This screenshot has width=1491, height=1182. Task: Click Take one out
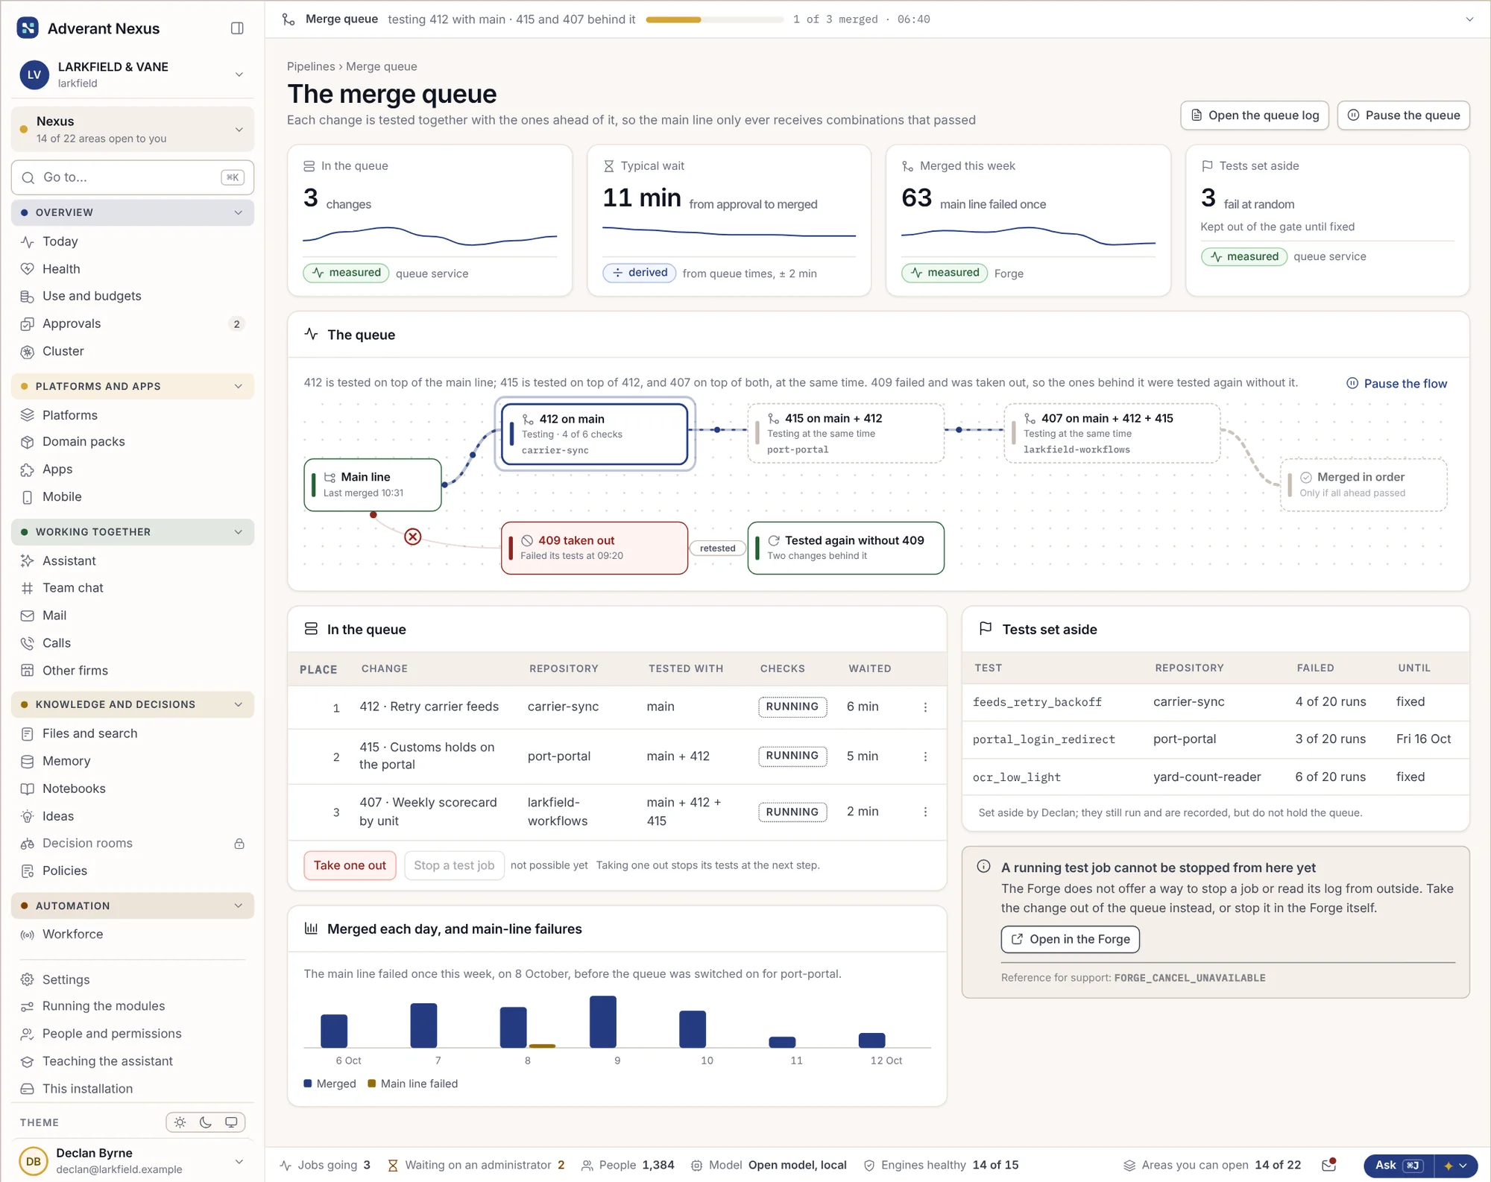click(350, 865)
